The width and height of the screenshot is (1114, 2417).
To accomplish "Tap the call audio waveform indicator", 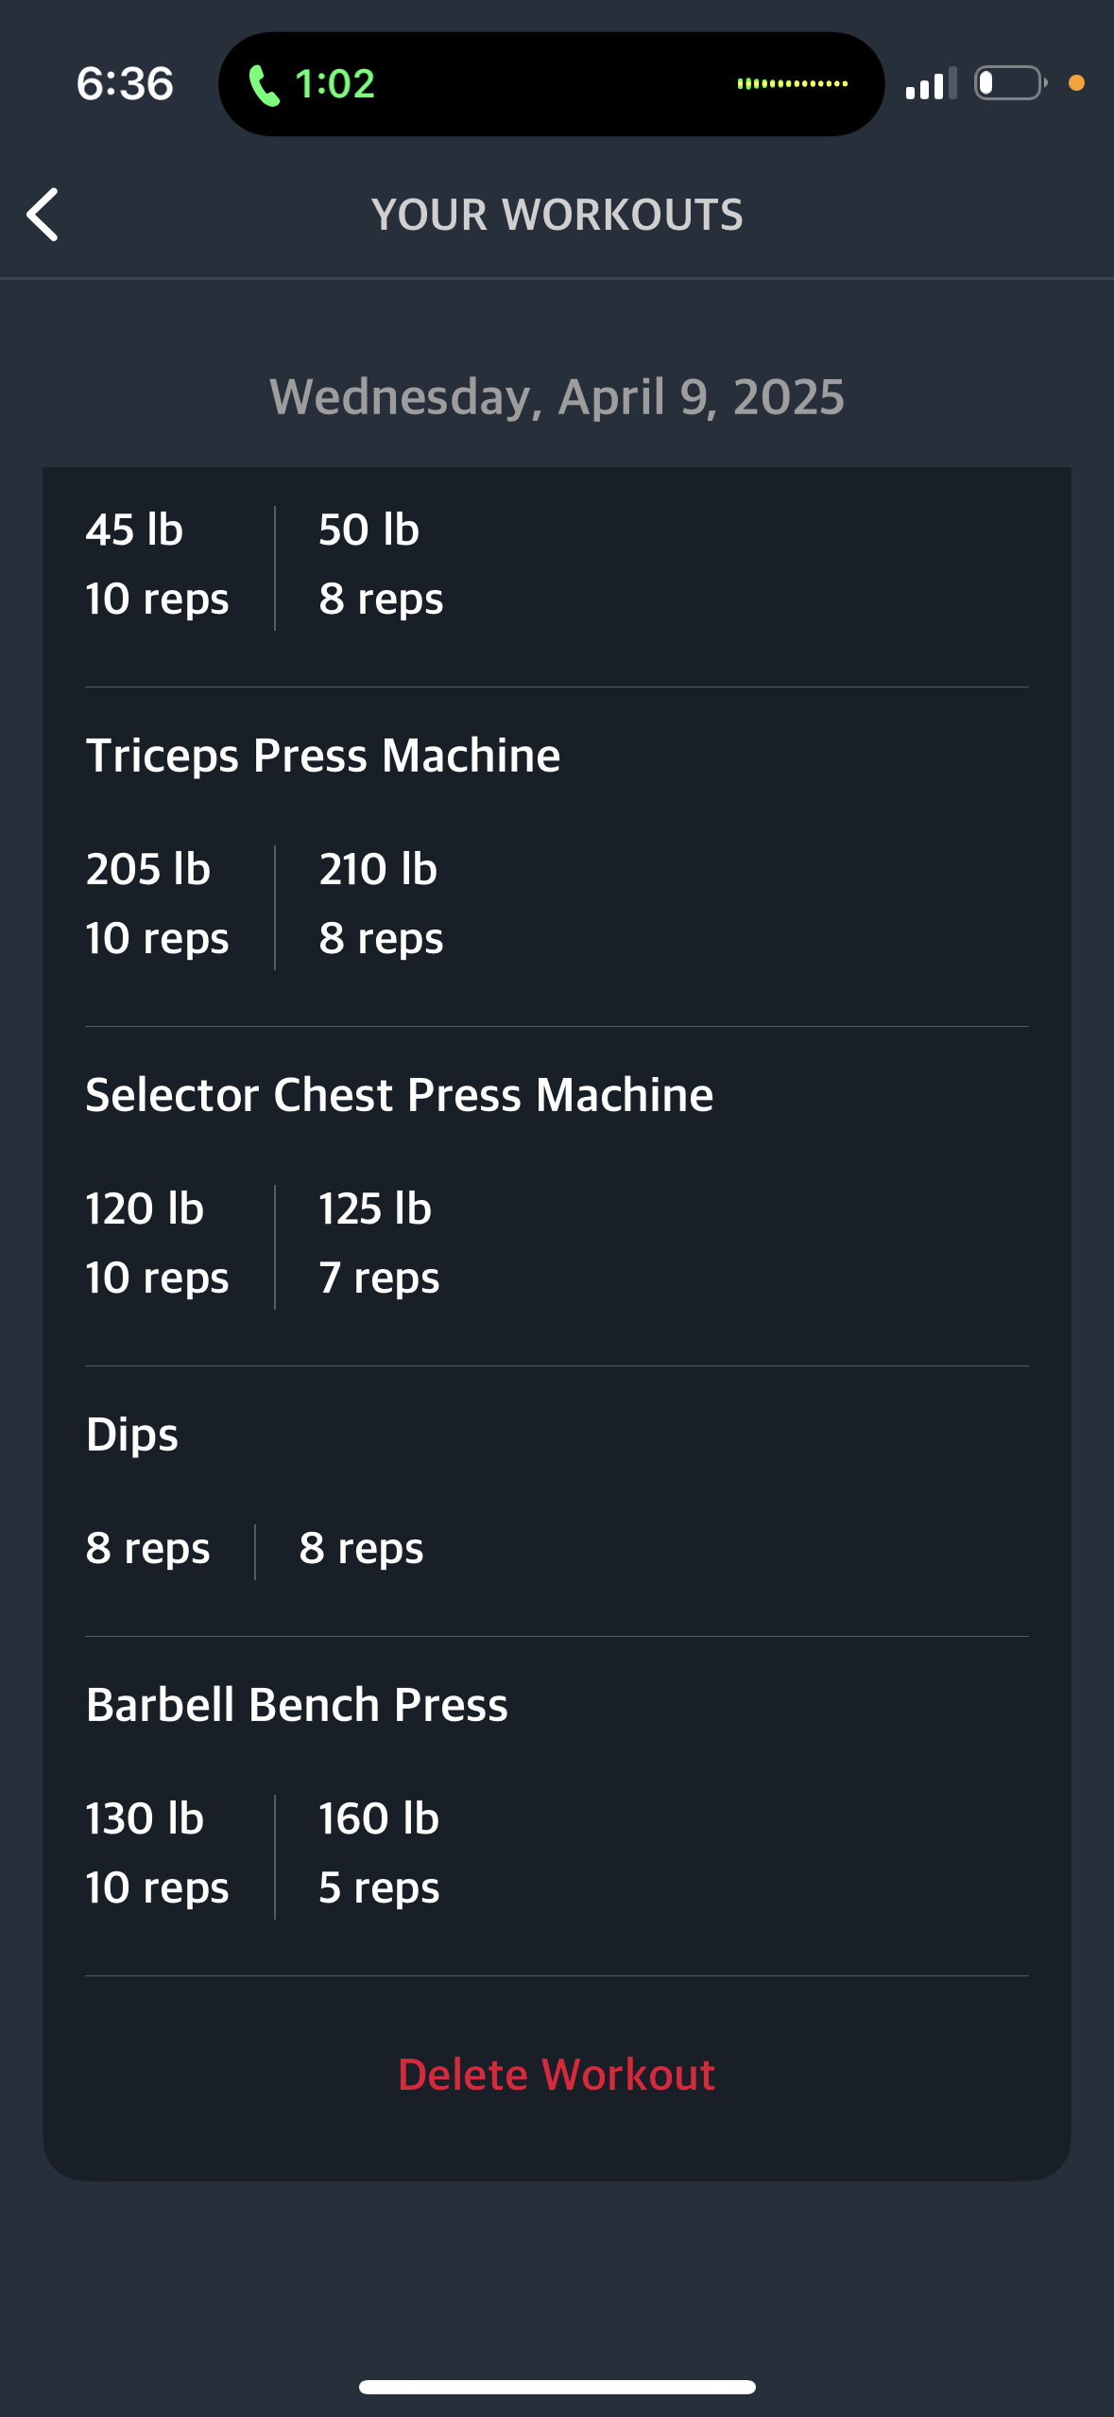I will pos(792,84).
